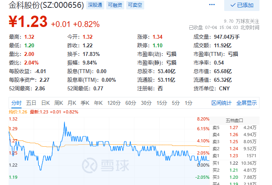The height and width of the screenshot is (185, 272).
Task: Click the 均价:1.26 chart legend label
Action: [x=18, y=112]
